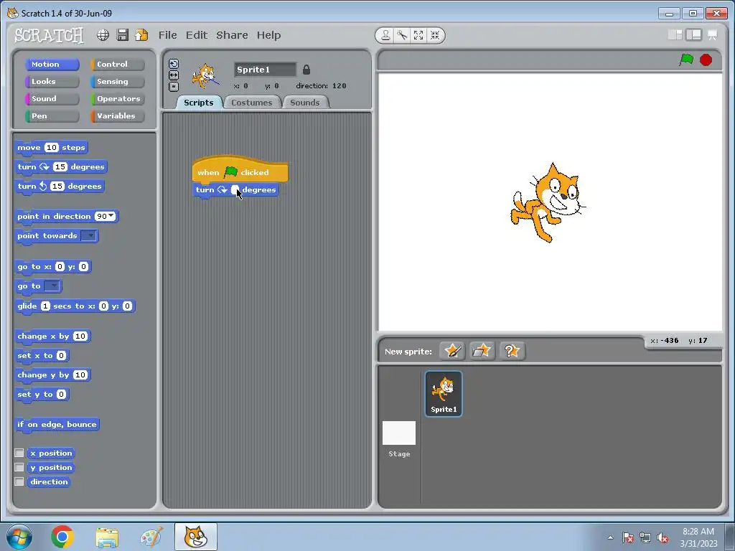
Task: Select the Pen block category
Action: (52, 116)
